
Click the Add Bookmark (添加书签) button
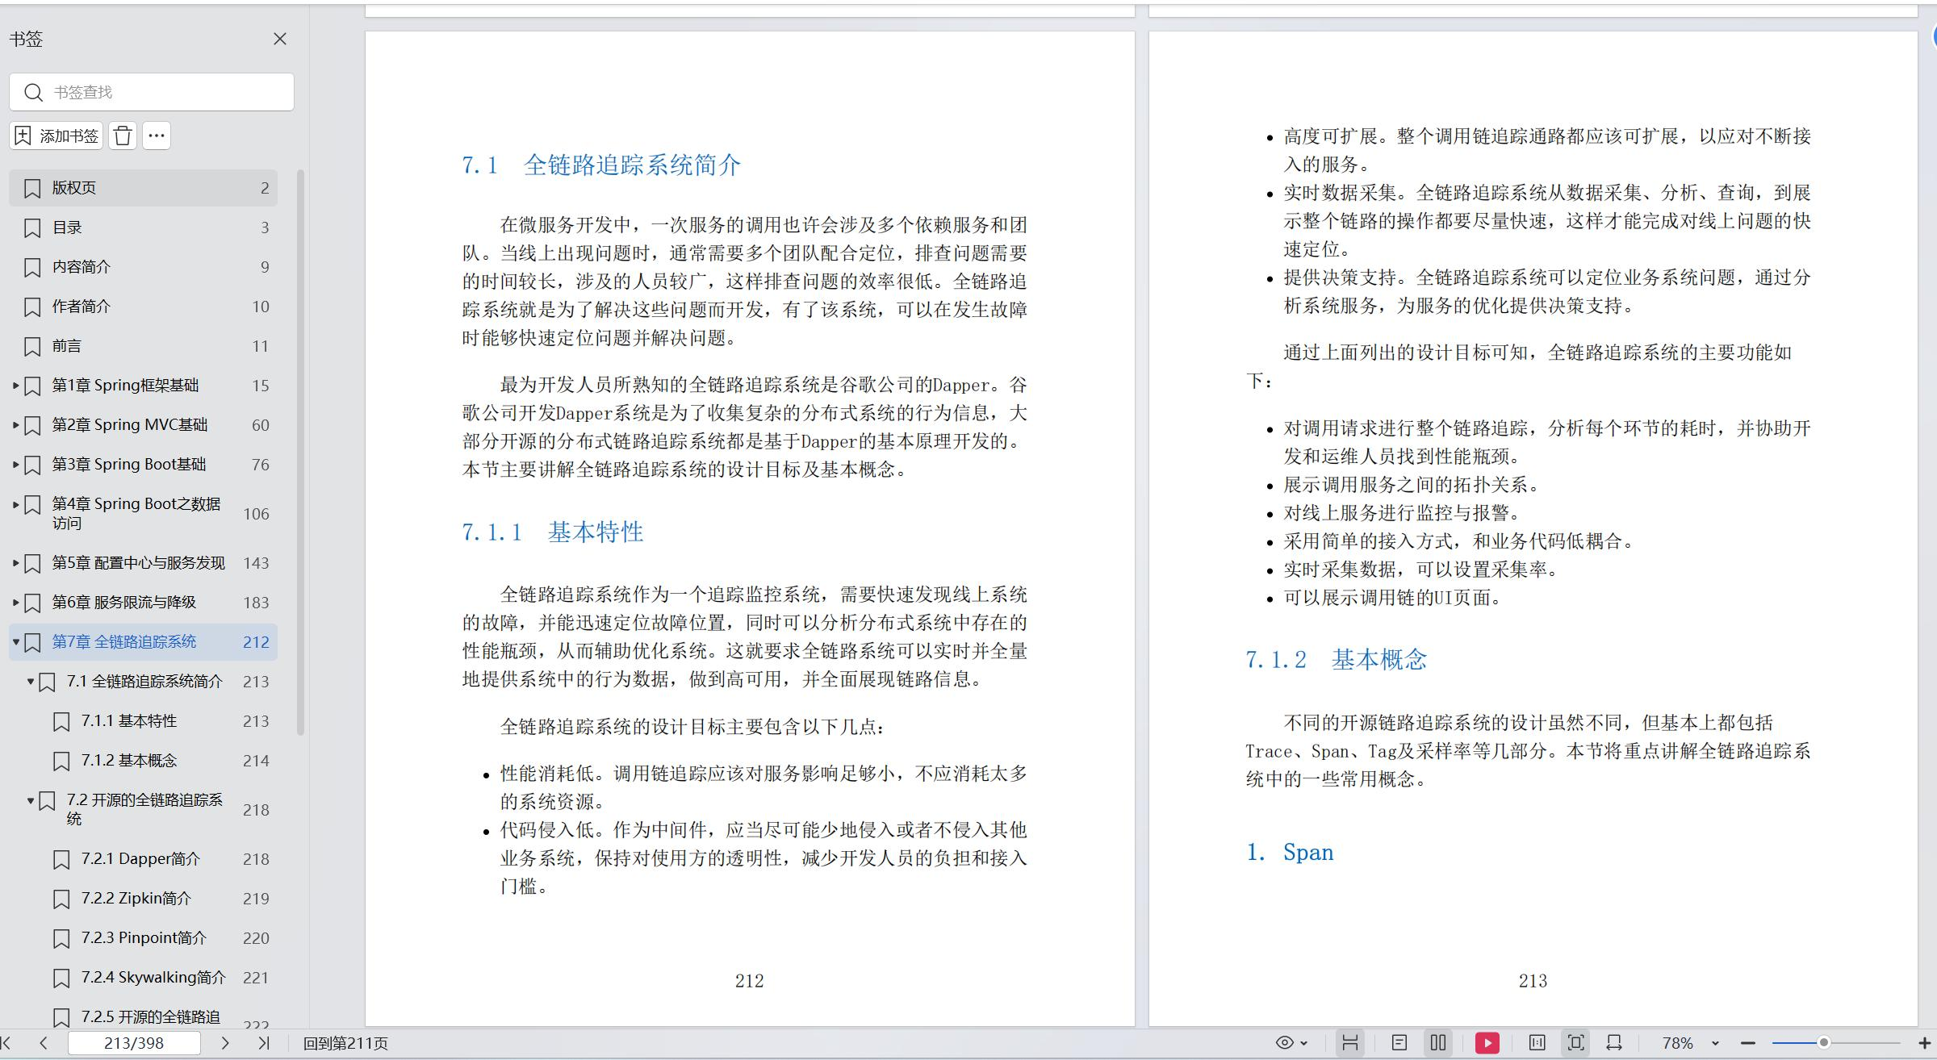click(x=56, y=136)
